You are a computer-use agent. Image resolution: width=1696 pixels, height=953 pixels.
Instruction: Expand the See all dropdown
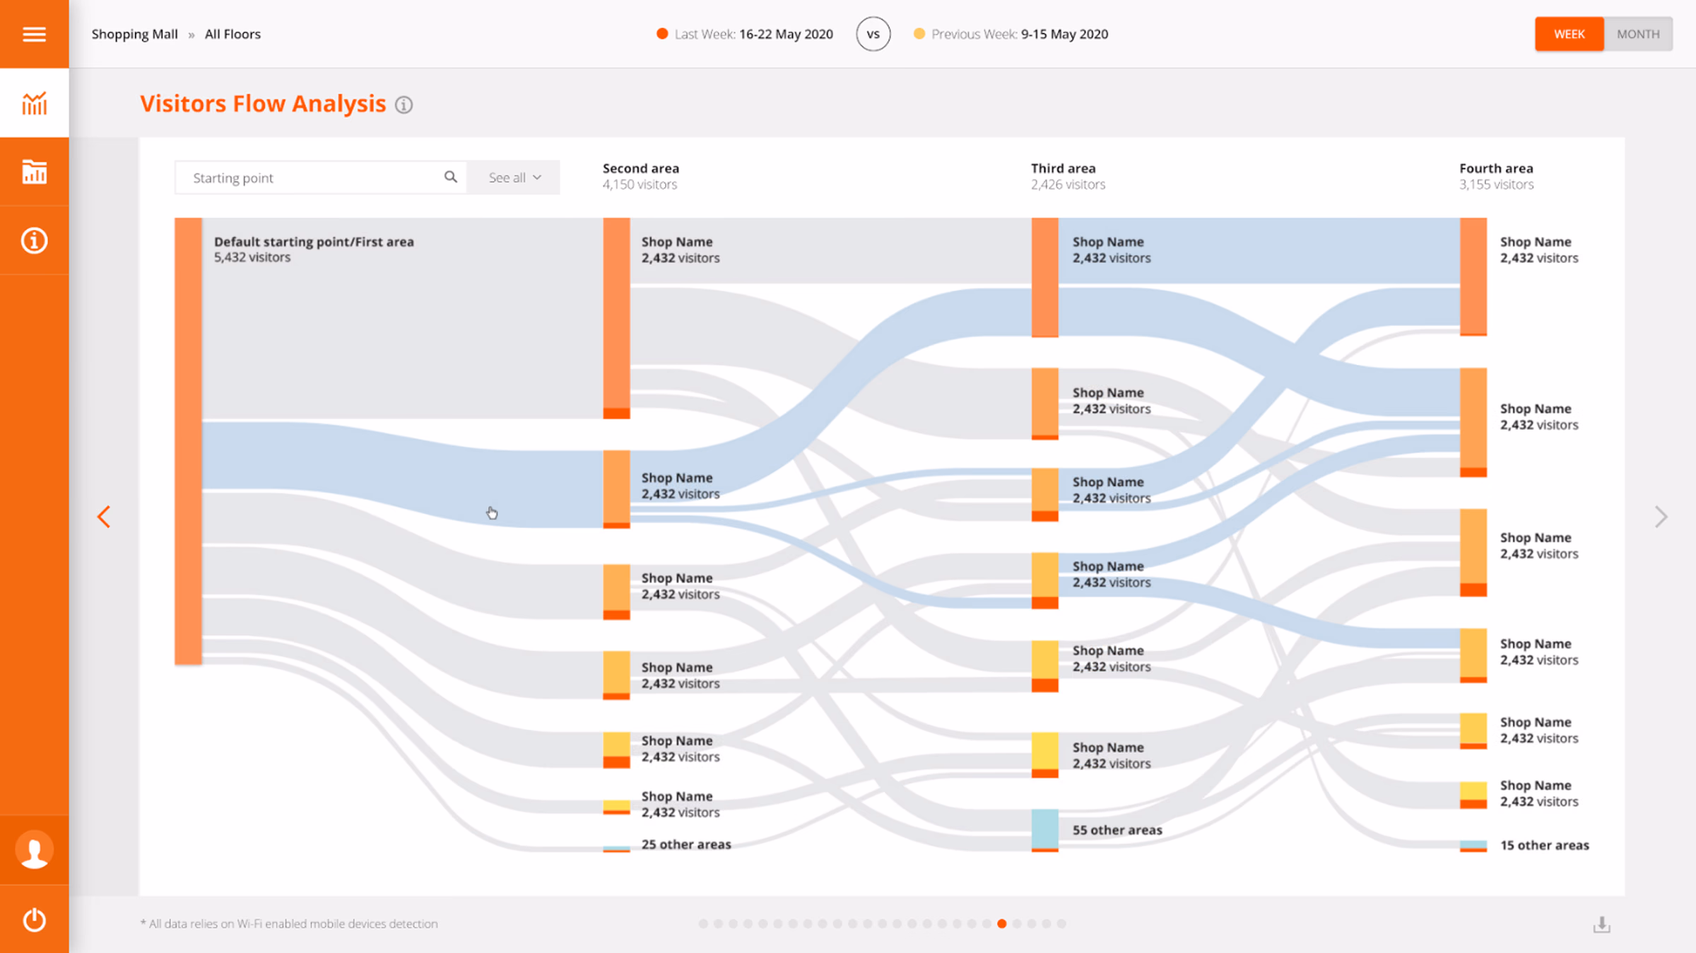pos(514,177)
